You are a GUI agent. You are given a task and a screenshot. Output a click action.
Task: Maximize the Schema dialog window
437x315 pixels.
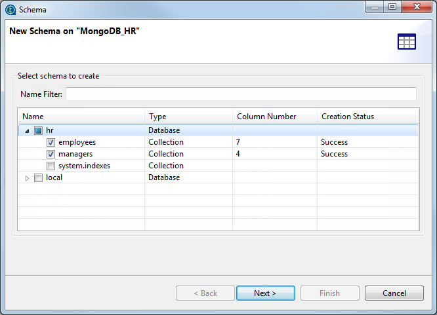click(x=392, y=8)
